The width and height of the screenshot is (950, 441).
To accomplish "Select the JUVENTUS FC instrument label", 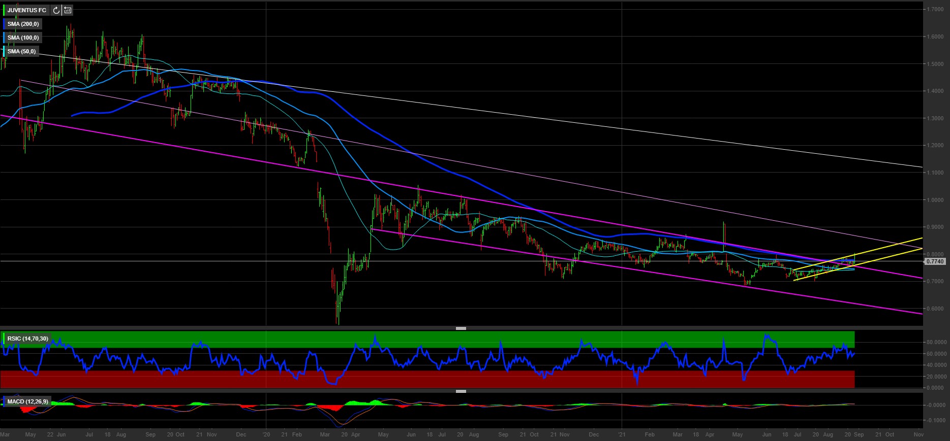I will coord(26,10).
